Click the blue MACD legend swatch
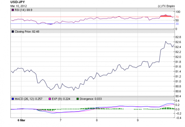 (13, 99)
